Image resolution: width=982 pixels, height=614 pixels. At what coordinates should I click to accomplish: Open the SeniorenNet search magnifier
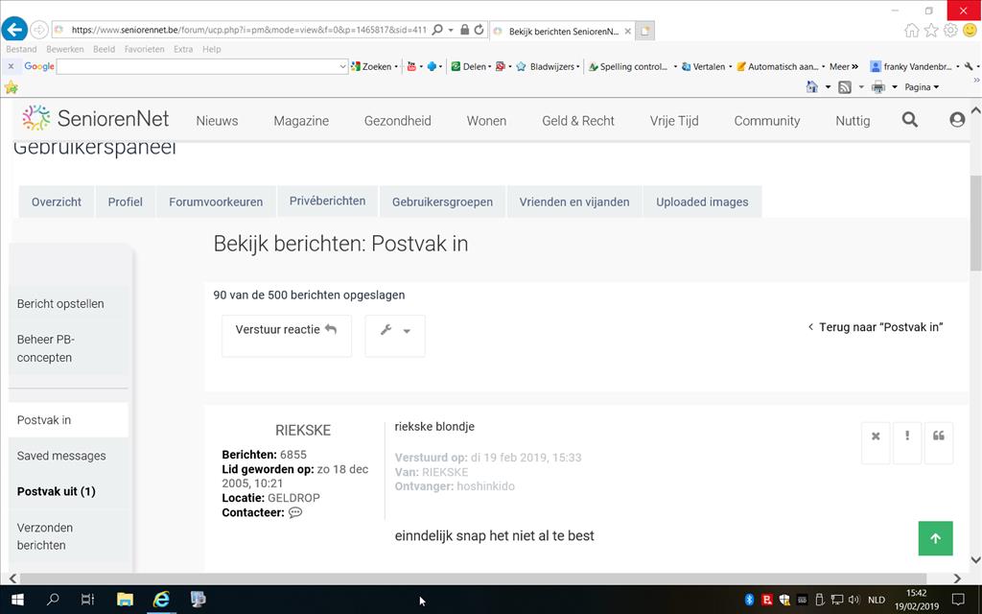click(909, 120)
